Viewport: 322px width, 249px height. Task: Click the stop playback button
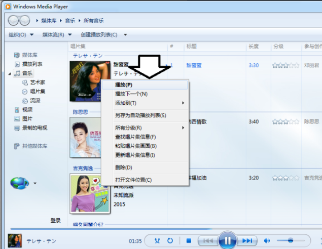189,240
